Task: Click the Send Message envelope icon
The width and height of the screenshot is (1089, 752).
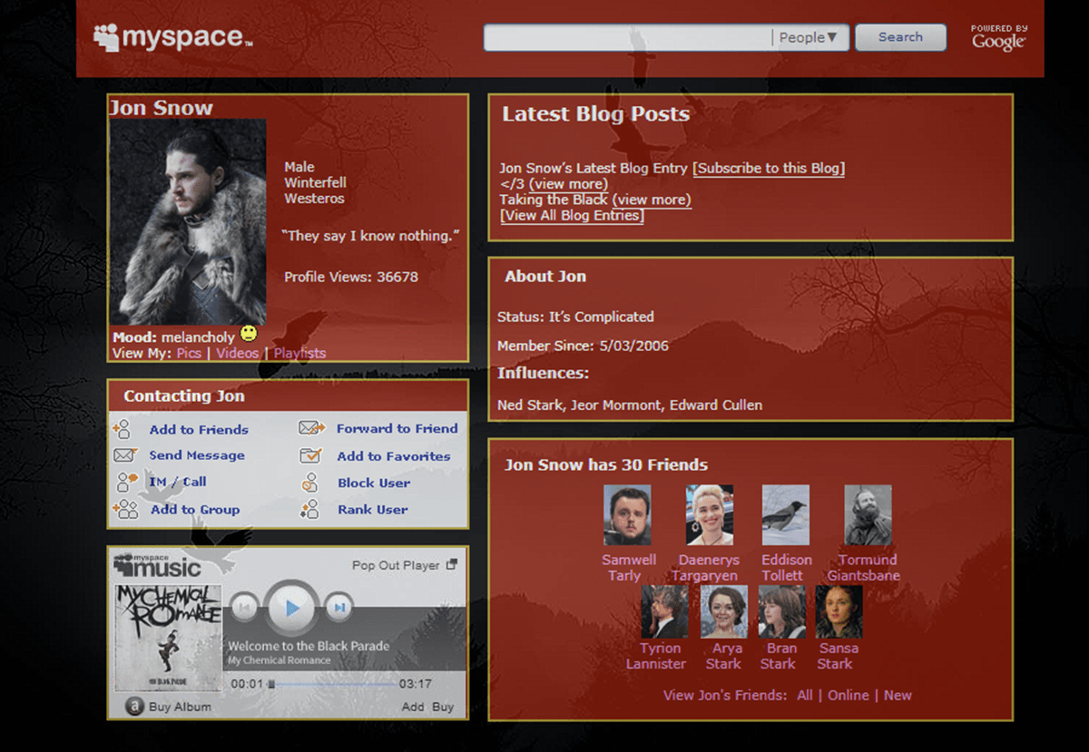Action: (x=125, y=455)
